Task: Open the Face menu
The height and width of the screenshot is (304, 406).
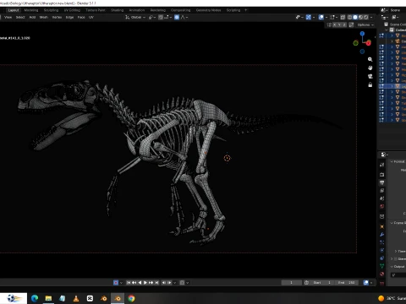Action: point(81,17)
